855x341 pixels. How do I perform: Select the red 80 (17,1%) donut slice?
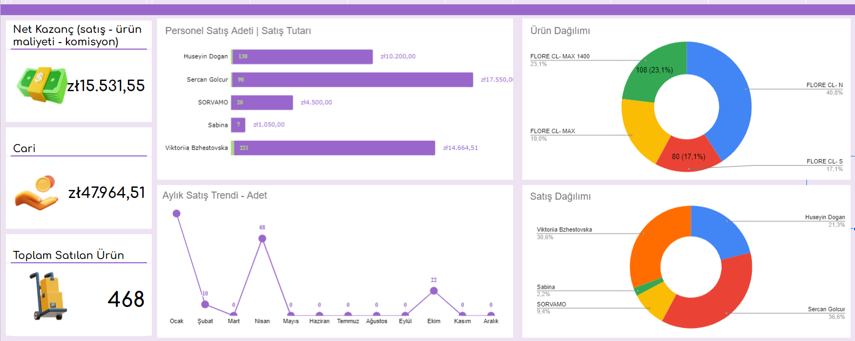click(x=689, y=155)
